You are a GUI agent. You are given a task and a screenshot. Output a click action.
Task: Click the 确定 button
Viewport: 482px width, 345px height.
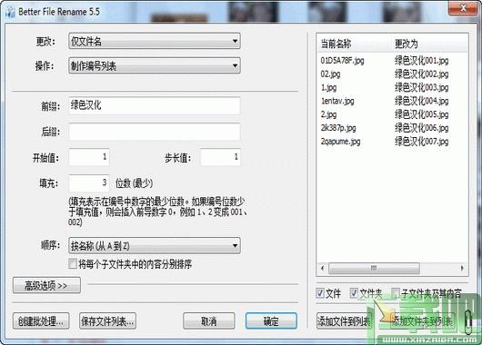pyautogui.click(x=271, y=321)
